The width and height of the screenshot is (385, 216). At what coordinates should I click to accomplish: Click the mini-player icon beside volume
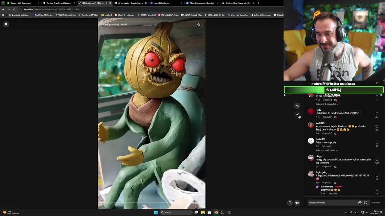coord(290,203)
